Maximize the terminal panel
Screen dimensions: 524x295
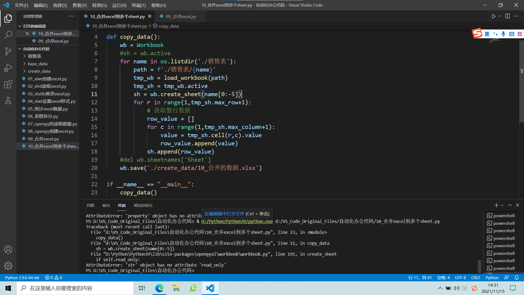(x=510, y=205)
